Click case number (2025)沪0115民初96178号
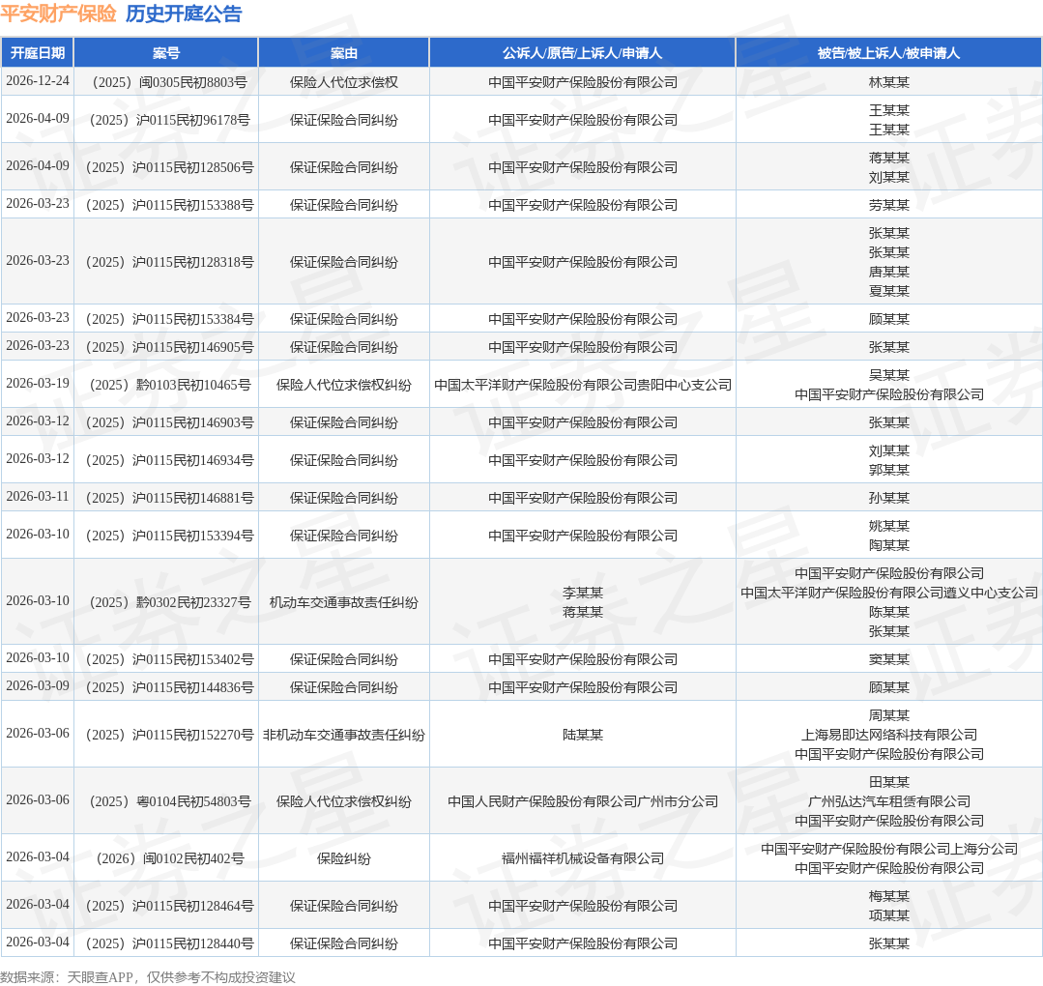Viewport: 1043px width, 986px height. pyautogui.click(x=165, y=121)
